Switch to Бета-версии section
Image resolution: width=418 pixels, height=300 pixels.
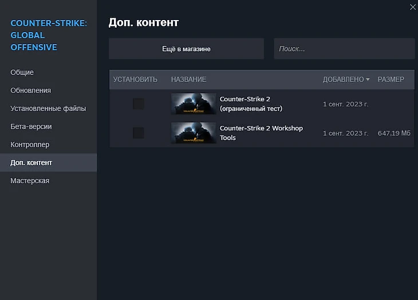click(x=31, y=127)
